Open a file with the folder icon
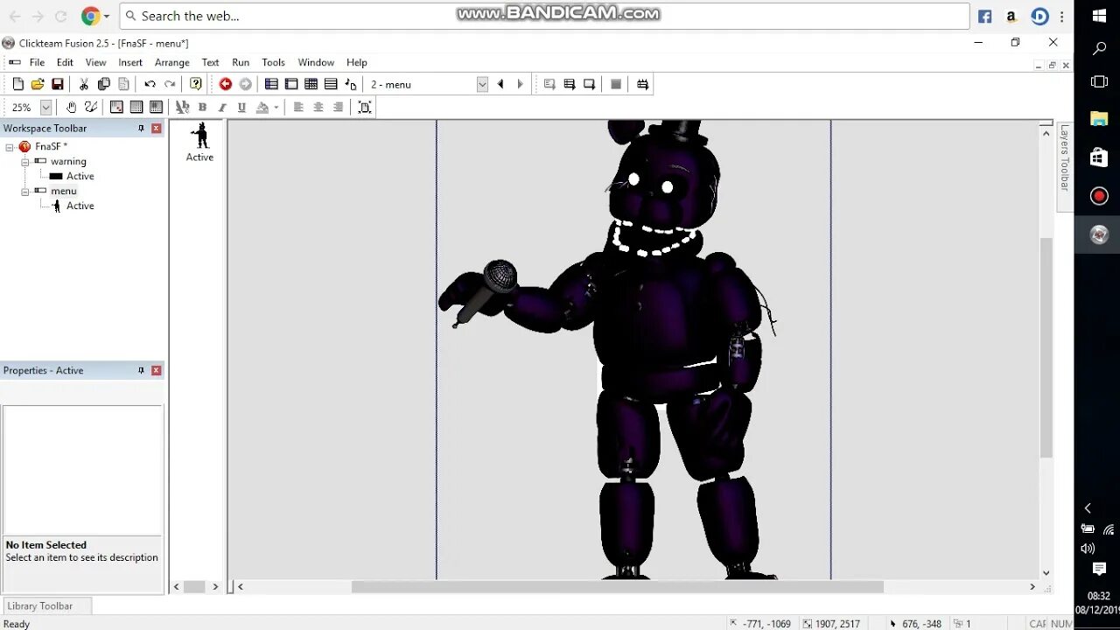This screenshot has width=1120, height=630. [38, 84]
